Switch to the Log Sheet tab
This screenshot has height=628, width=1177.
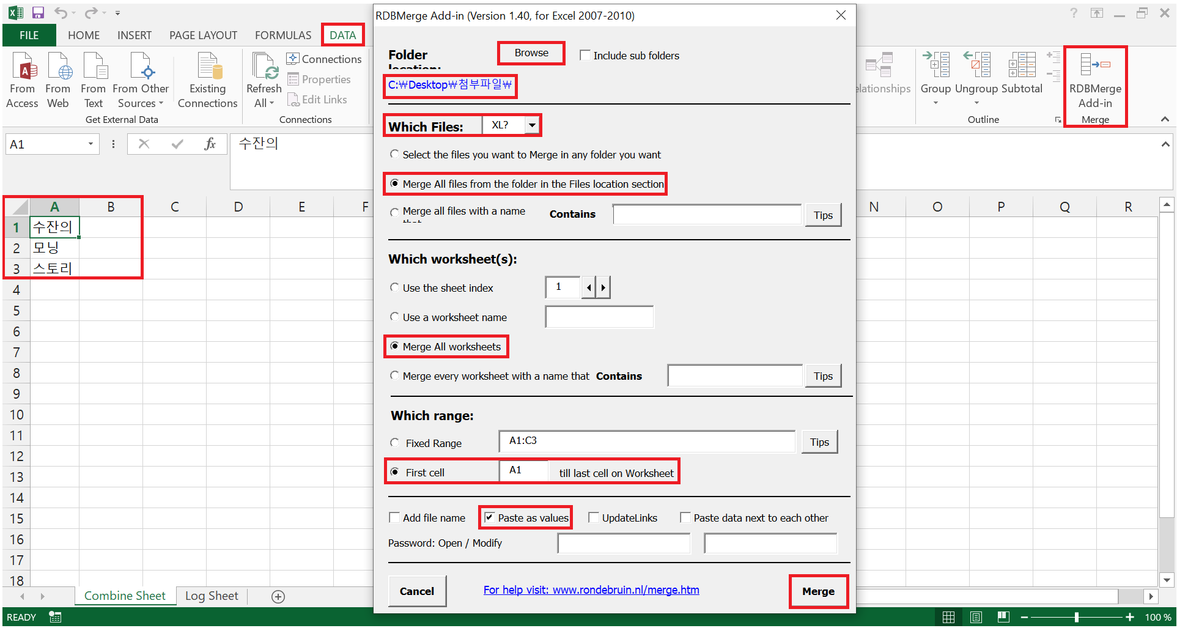pyautogui.click(x=212, y=596)
